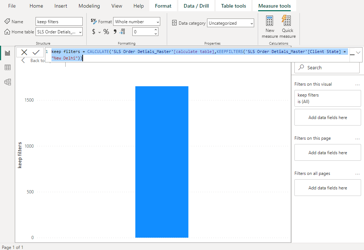The width and height of the screenshot is (364, 250).
Task: Click the search magnifier icon
Action: coord(301,67)
